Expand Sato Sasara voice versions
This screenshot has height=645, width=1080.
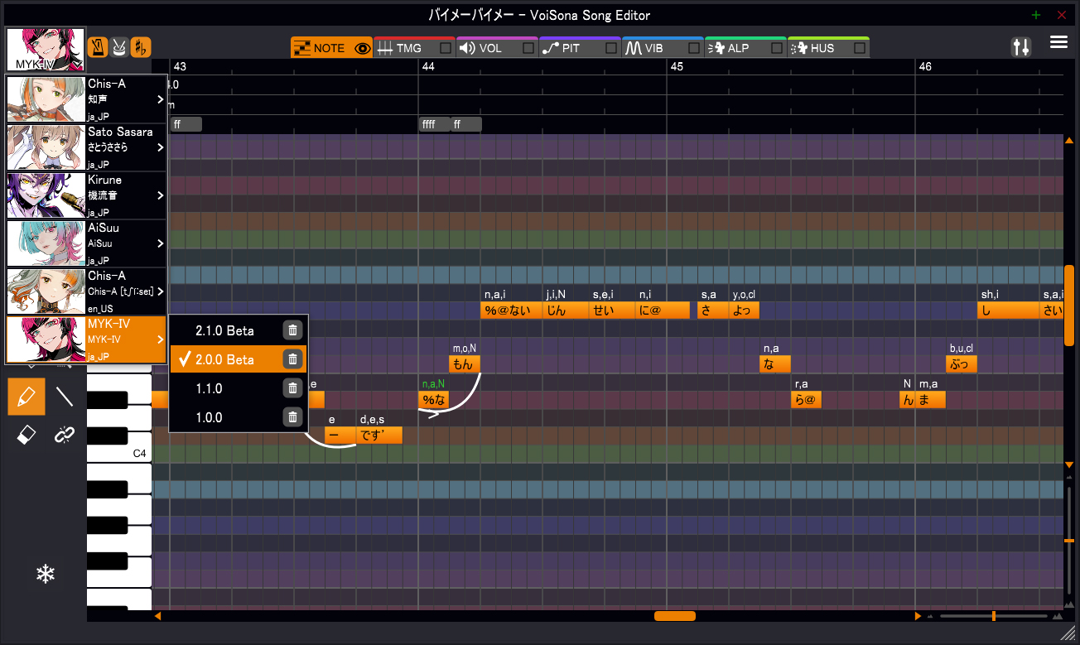tap(160, 147)
